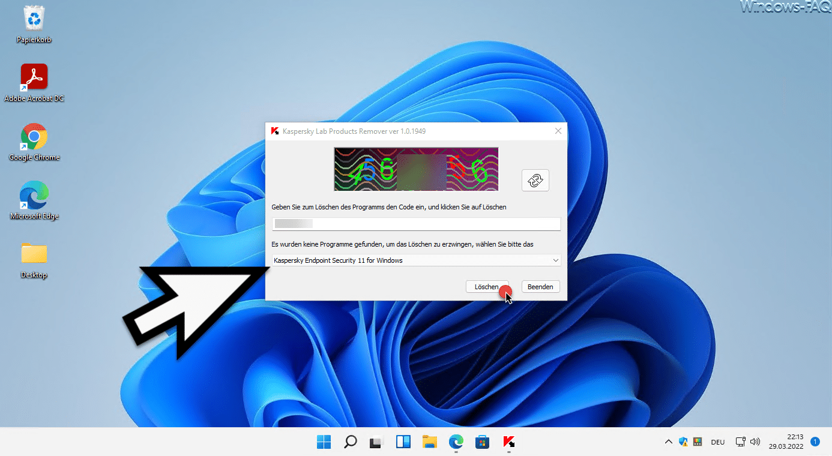Change the DEU input language

click(x=718, y=442)
